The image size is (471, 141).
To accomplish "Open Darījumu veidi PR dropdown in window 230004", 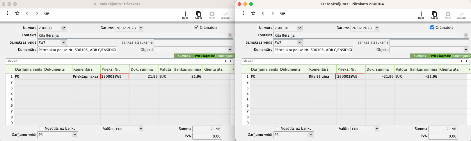I will point(311,135).
